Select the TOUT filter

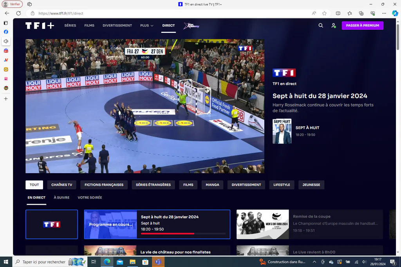34,185
